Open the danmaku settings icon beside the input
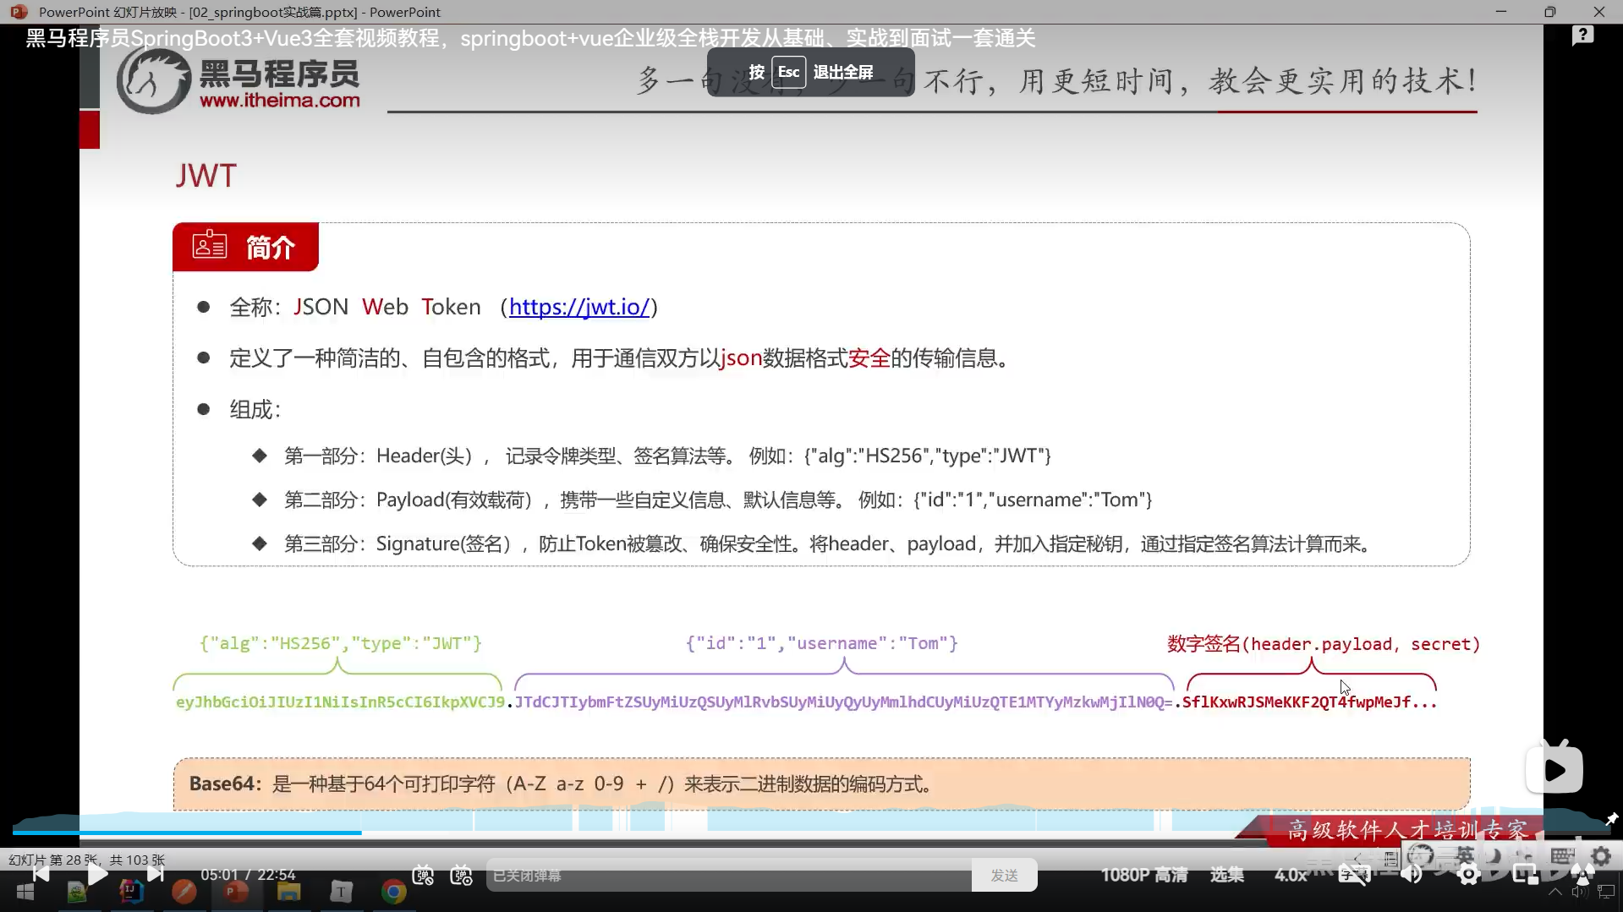This screenshot has width=1623, height=912. point(462,876)
